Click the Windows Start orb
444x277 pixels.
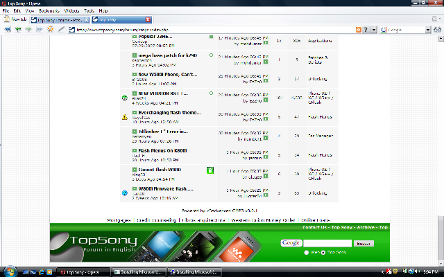[x=10, y=271]
